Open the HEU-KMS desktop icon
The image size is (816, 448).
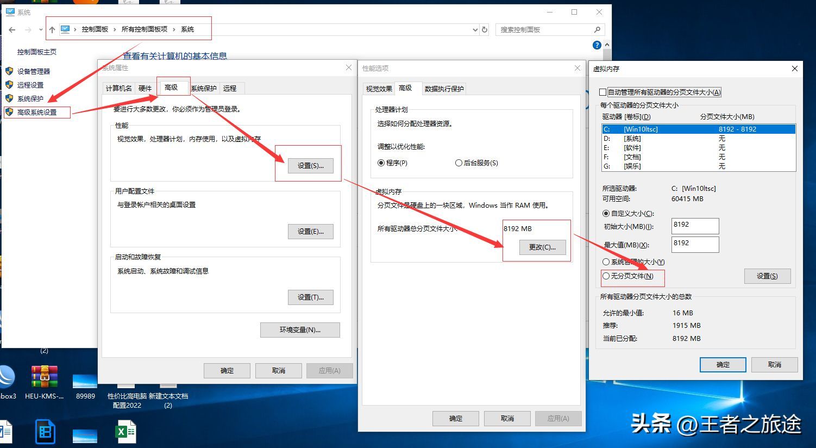(x=44, y=382)
